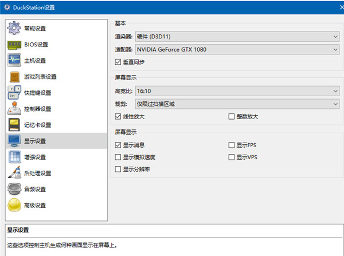The width and height of the screenshot is (344, 256).
Task: Toggle the 整数放大 checkbox
Action: click(x=232, y=117)
